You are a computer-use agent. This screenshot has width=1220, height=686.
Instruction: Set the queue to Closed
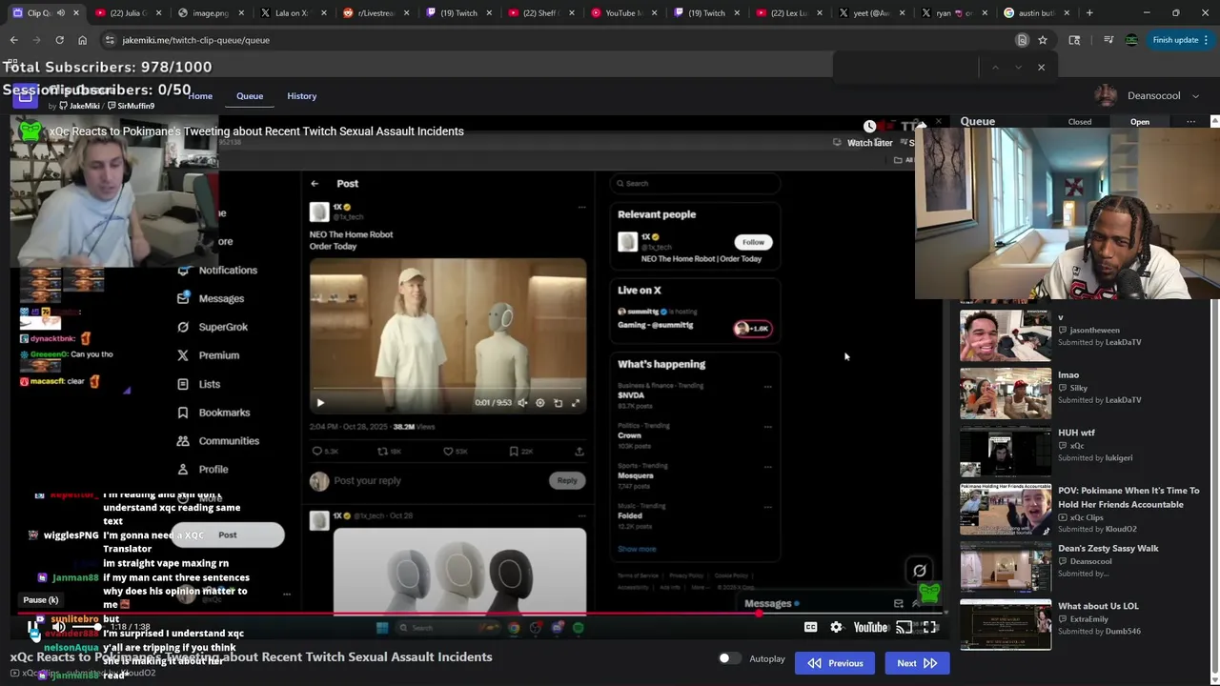pos(1080,122)
